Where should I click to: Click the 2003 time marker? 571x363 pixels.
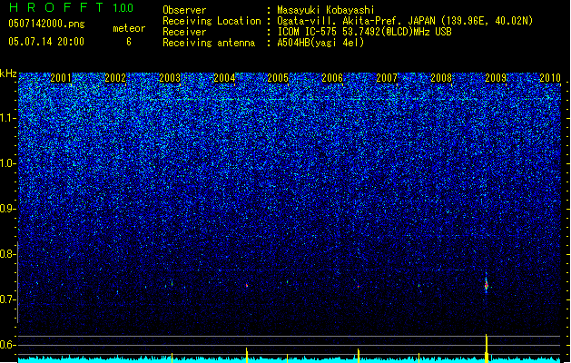[170, 78]
